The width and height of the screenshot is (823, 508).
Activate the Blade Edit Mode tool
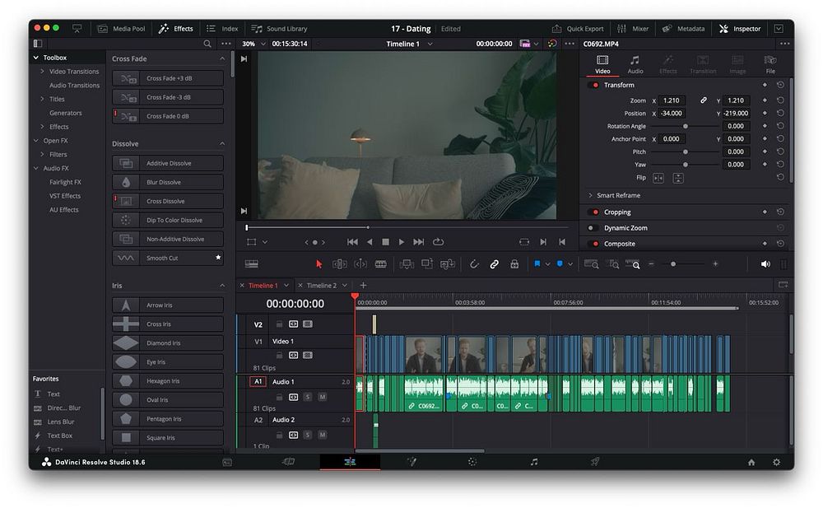(380, 264)
